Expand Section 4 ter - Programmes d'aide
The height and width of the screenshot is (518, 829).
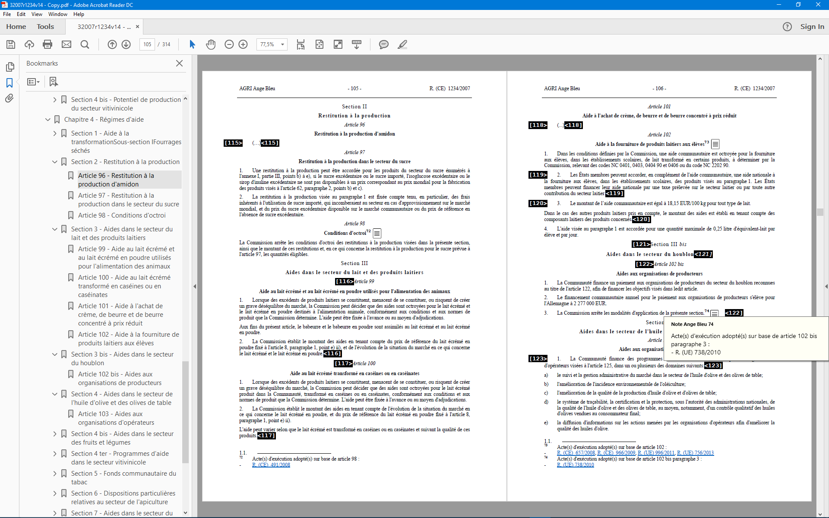click(55, 454)
